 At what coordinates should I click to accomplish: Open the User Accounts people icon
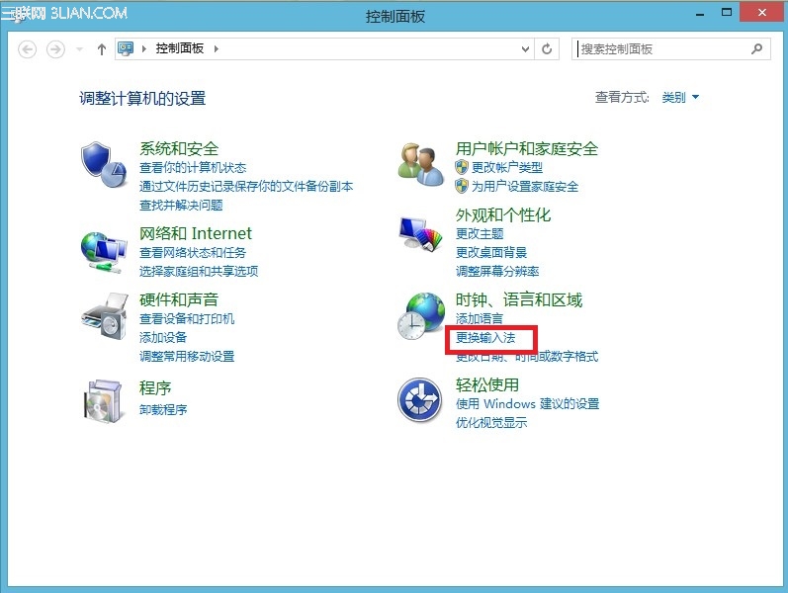tap(420, 164)
